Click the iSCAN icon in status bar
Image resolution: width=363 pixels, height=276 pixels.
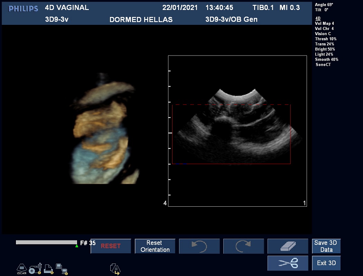pos(21,268)
